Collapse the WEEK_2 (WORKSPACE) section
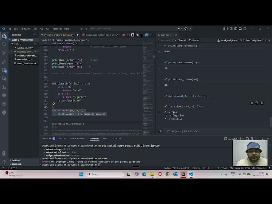Viewport: 272px width, 204px height. point(23,40)
